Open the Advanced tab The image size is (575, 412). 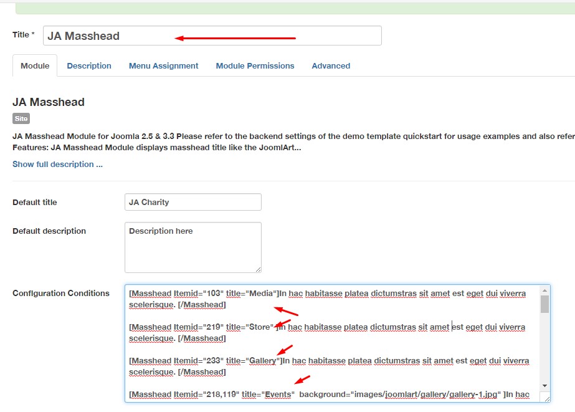pyautogui.click(x=331, y=65)
